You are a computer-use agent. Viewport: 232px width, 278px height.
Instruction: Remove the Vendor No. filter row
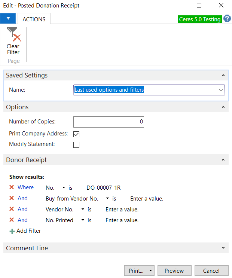tap(12, 209)
